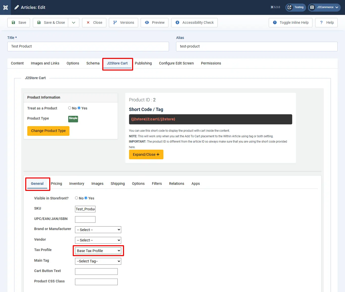This screenshot has width=345, height=292.
Task: Click the Alias input field
Action: (257, 47)
